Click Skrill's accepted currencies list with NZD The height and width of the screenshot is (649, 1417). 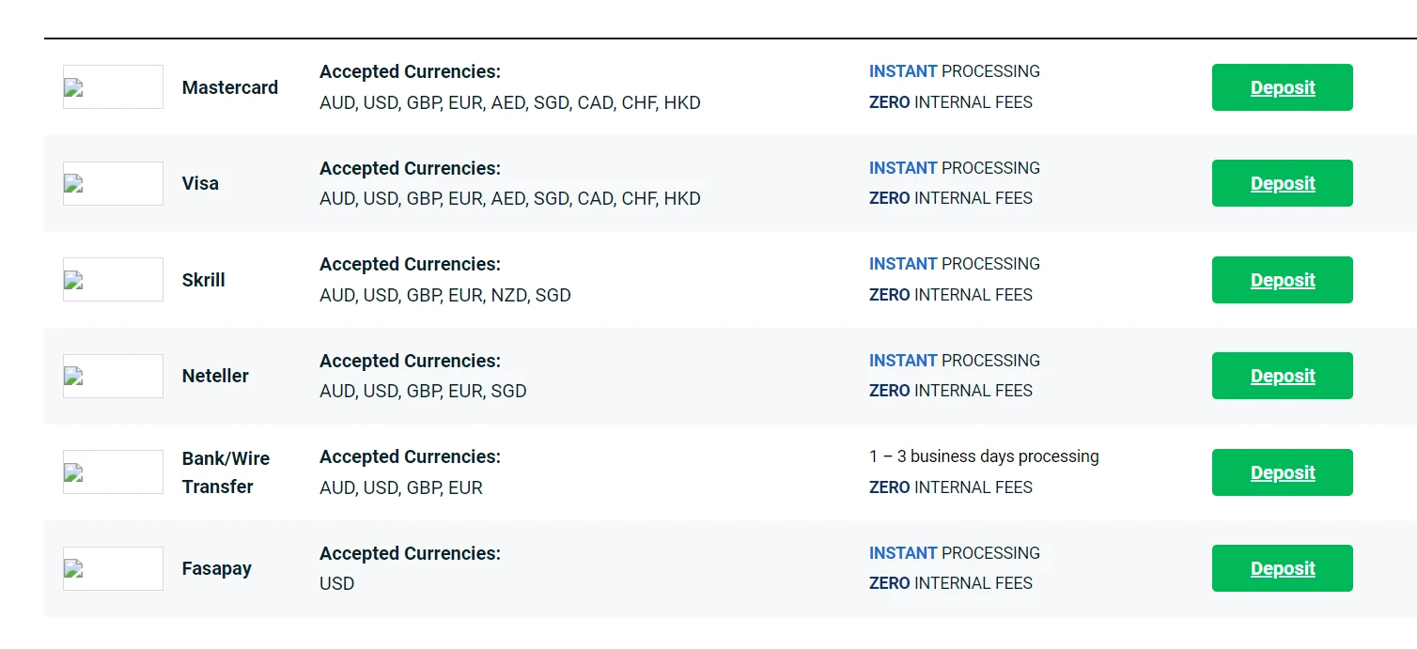pos(445,295)
